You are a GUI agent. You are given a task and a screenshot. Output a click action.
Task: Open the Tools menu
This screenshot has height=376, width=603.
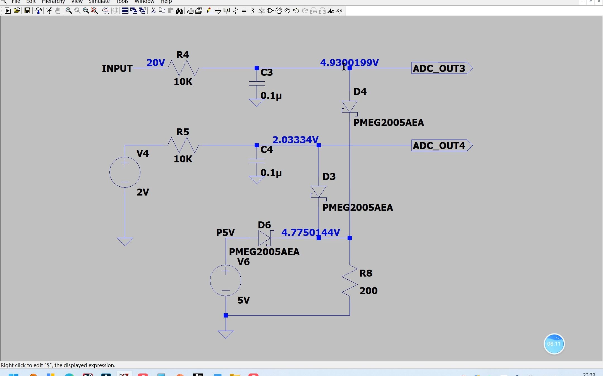pos(122,2)
